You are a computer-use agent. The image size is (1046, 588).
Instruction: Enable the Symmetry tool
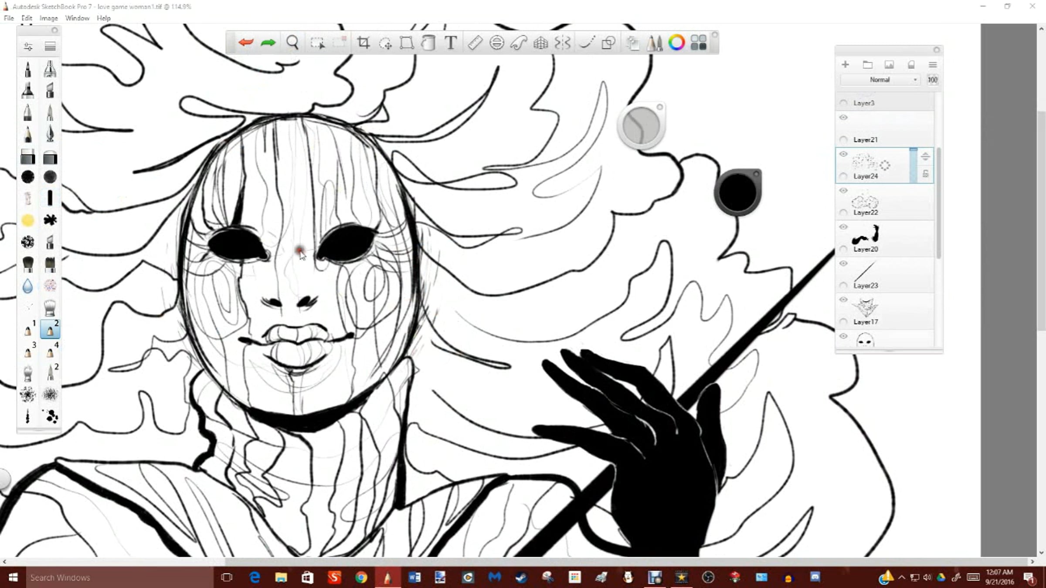[x=562, y=43]
